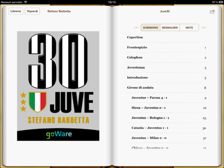Open the 30 Juve book cover
The image size is (224, 168).
tap(58, 86)
